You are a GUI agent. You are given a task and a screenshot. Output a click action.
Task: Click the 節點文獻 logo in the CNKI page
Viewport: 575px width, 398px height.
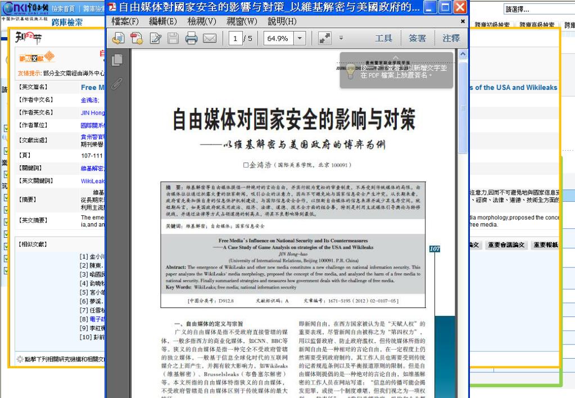coord(37,57)
